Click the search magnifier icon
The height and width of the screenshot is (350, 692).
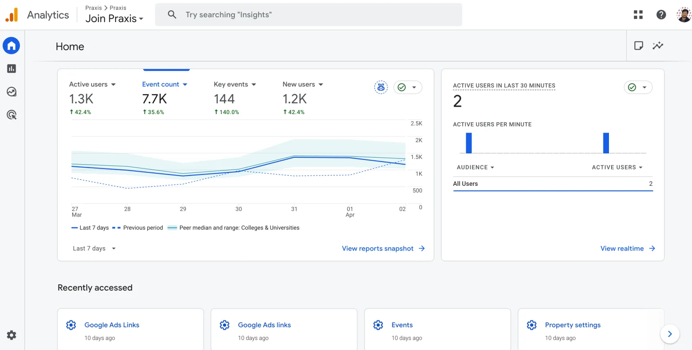172,15
